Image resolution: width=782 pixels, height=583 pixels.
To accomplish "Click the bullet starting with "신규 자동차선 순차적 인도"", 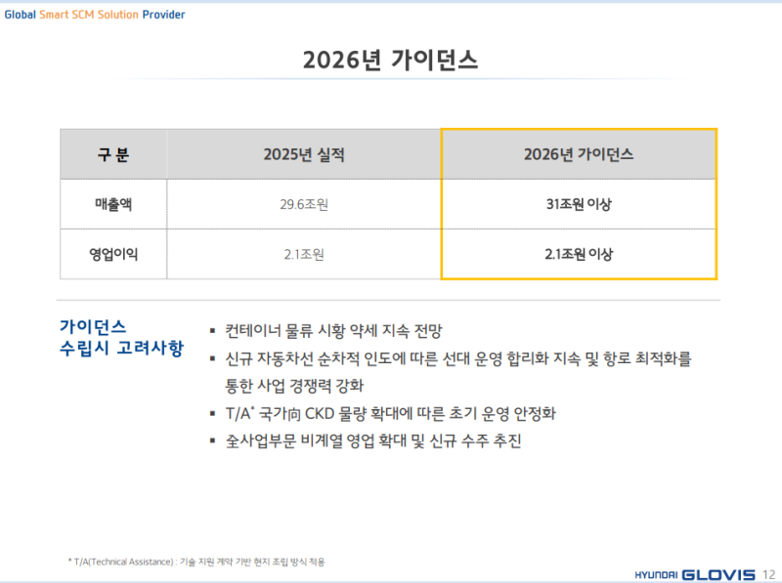I will [457, 358].
